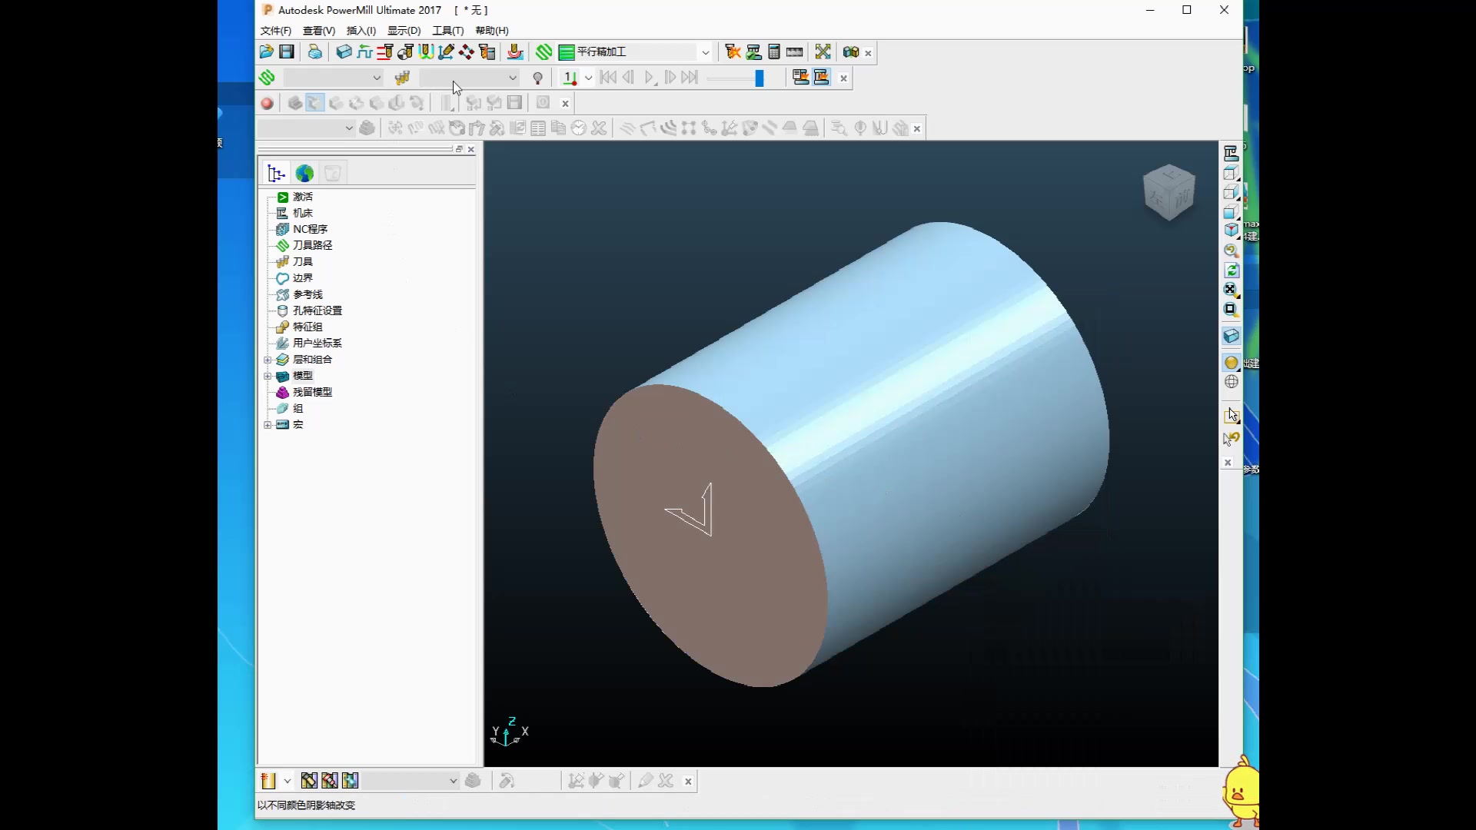Click the ISO view cube icon
The height and width of the screenshot is (830, 1476).
pyautogui.click(x=1232, y=230)
